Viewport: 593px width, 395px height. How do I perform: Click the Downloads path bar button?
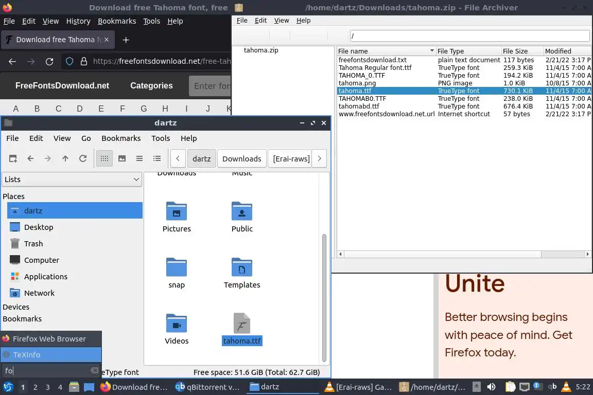[241, 159]
